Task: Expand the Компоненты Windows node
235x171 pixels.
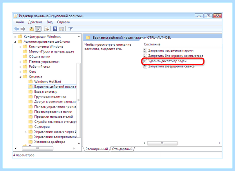Action: 20,47
